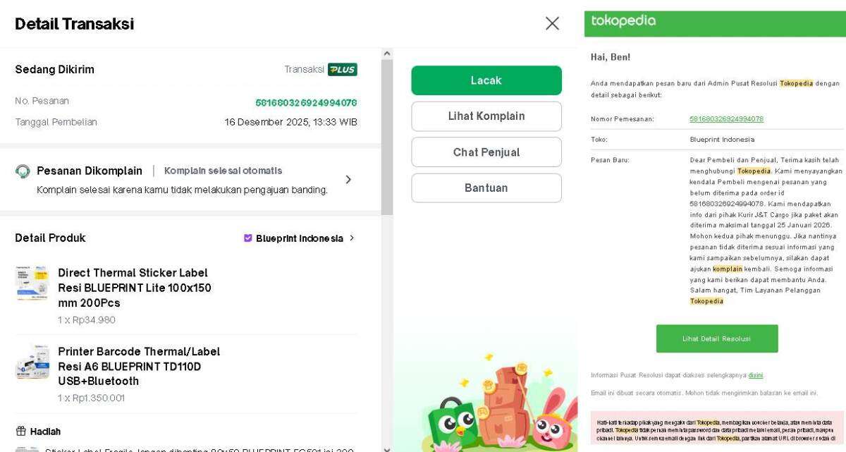The image size is (846, 452).
Task: Click the PLUS transaction badge
Action: pos(343,69)
